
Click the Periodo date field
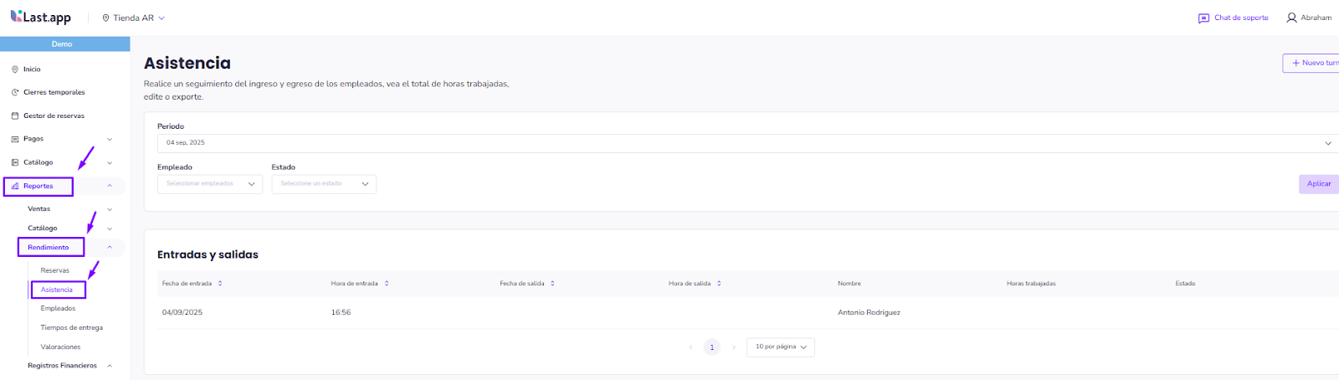coord(745,143)
